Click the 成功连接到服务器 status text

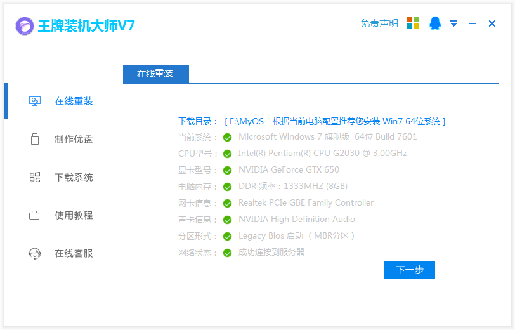click(271, 252)
